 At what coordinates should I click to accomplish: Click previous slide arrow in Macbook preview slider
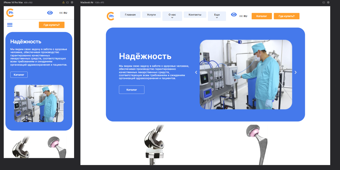click(196, 72)
